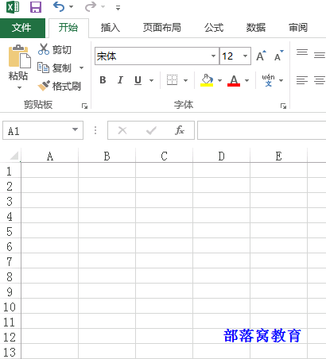Switch to the 插入 (Insert) tab
326x359 pixels.
(x=111, y=28)
